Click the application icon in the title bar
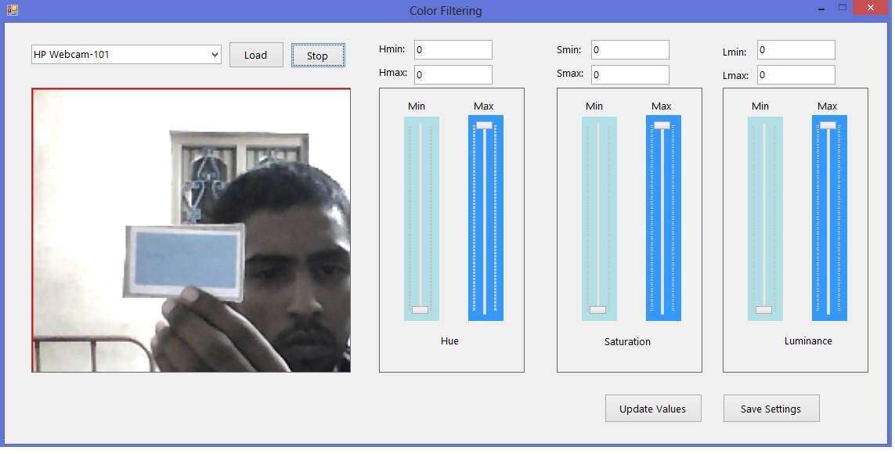895x454 pixels. 11,10
